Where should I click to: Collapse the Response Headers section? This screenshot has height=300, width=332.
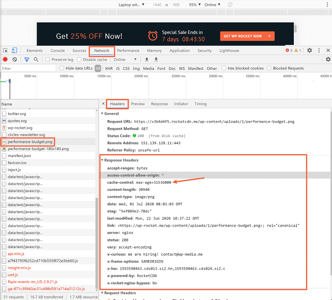(102, 160)
